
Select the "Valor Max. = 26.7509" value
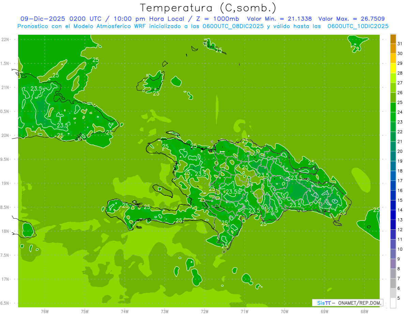click(351, 19)
